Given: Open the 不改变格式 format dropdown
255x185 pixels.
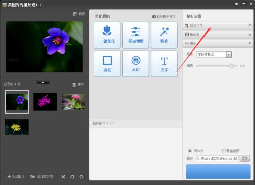Looking at the screenshot, I should click(x=214, y=55).
